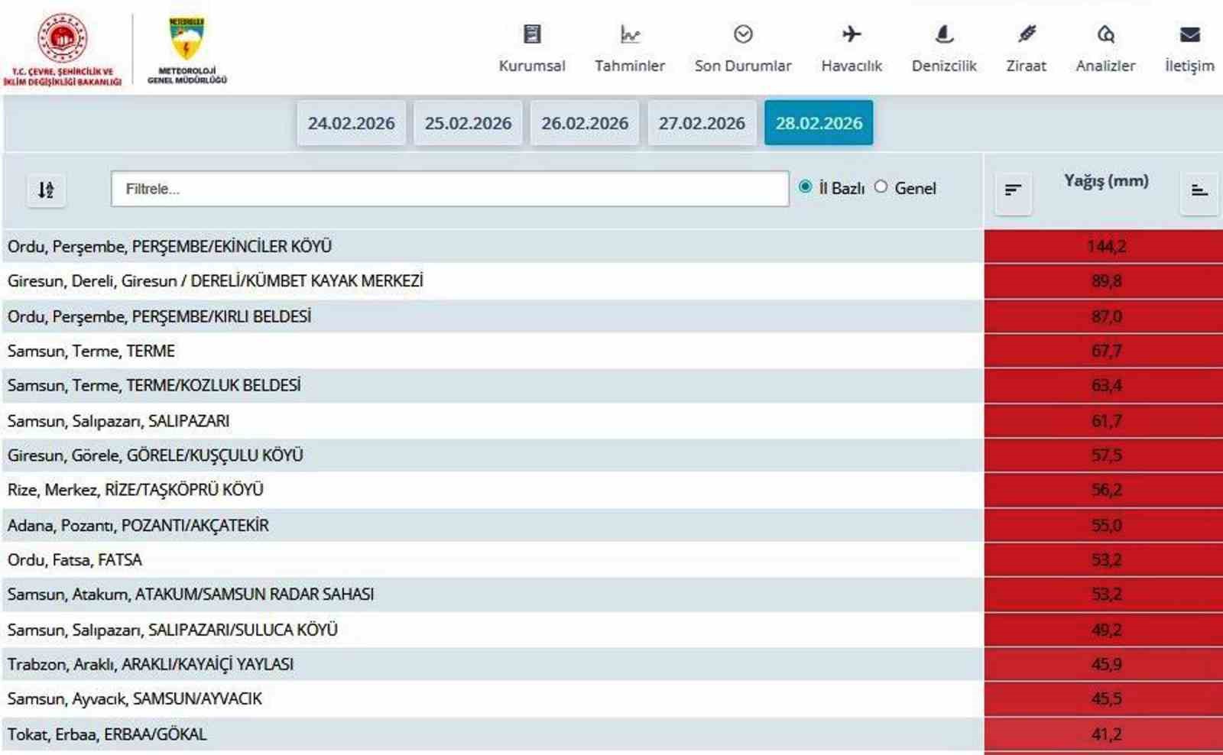The width and height of the screenshot is (1223, 755).
Task: Click the Meteoroloji Genel Müdürlüğü logo
Action: (188, 42)
